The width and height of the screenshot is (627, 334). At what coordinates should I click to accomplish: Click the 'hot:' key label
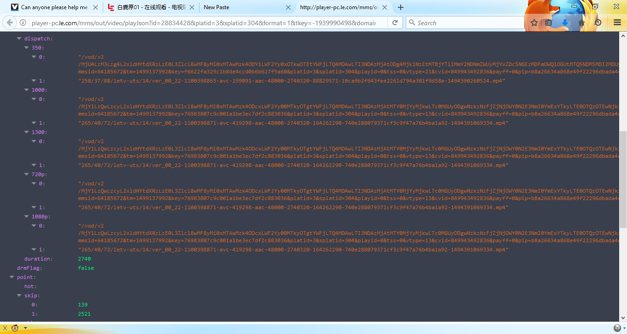tap(30, 286)
